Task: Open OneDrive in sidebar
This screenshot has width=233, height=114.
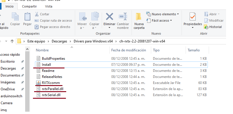Action: click(x=8, y=89)
